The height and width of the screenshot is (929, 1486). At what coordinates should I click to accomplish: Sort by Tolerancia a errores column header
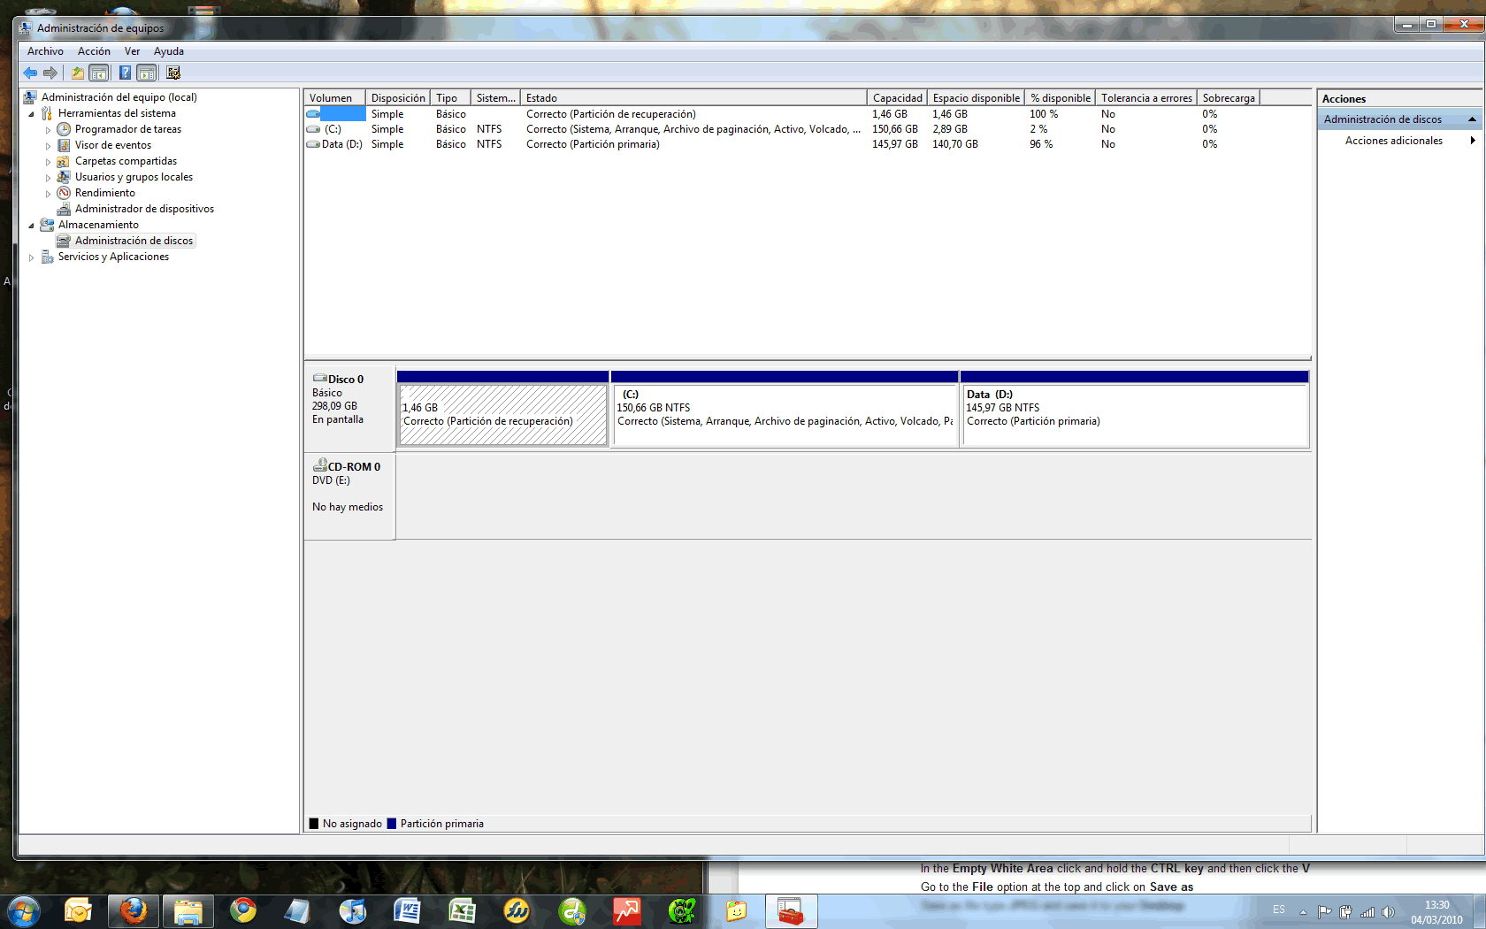click(x=1146, y=98)
